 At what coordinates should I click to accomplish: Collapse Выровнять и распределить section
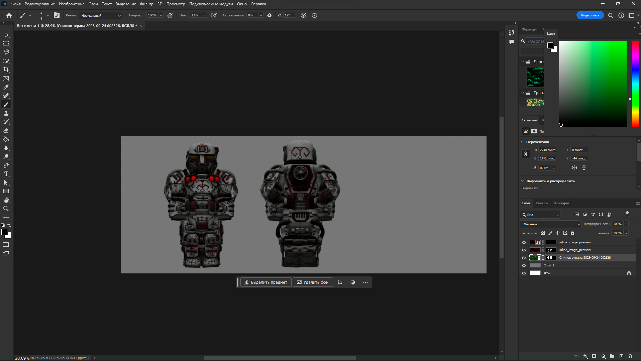(522, 181)
